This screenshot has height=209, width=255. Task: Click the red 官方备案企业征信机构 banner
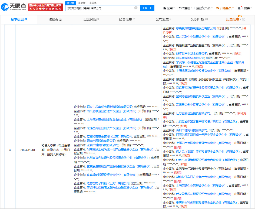pyautogui.click(x=45, y=7)
